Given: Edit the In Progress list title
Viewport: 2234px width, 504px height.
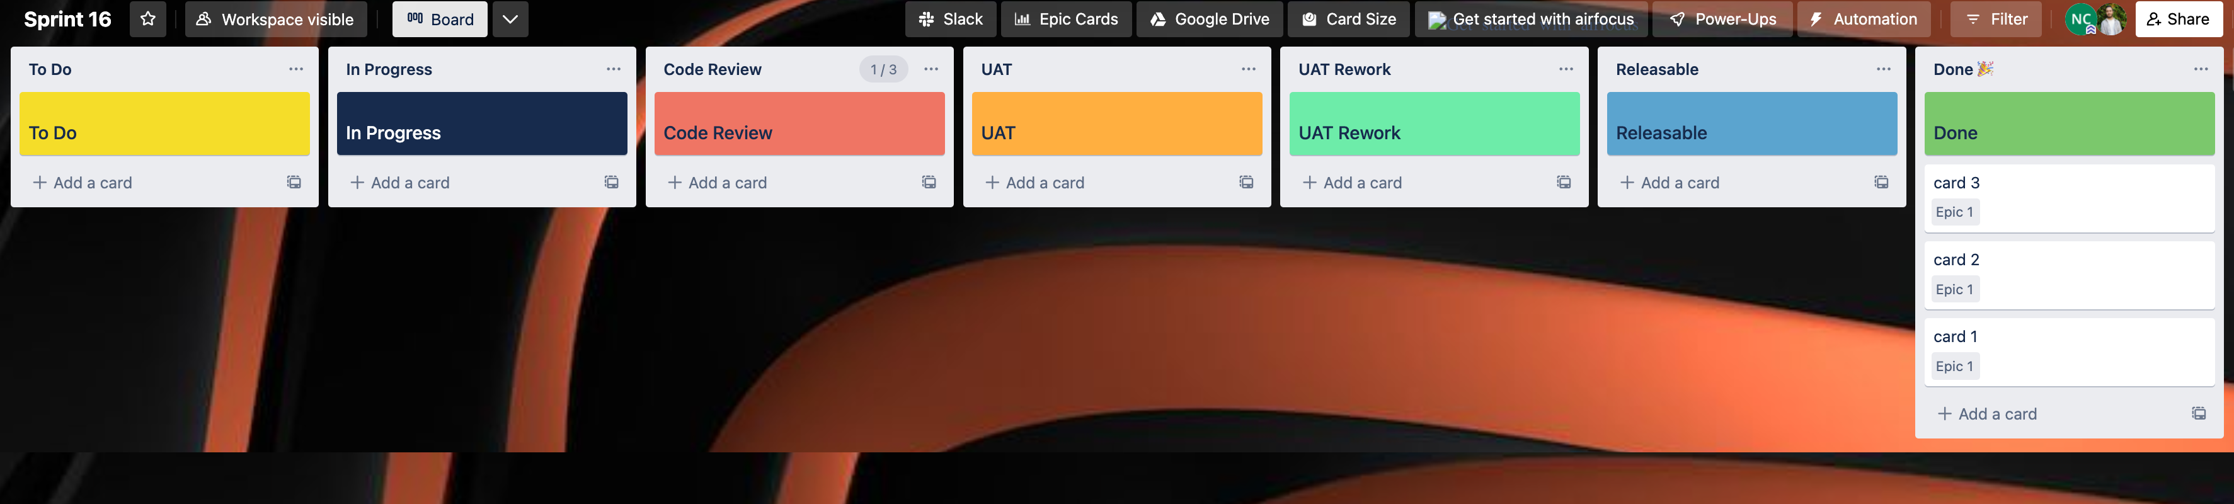Looking at the screenshot, I should coord(389,69).
